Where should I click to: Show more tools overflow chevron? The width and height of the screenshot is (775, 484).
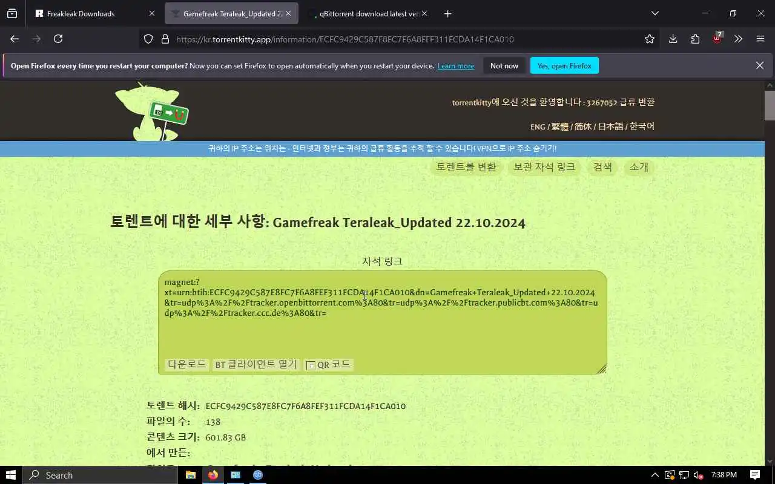pos(738,39)
